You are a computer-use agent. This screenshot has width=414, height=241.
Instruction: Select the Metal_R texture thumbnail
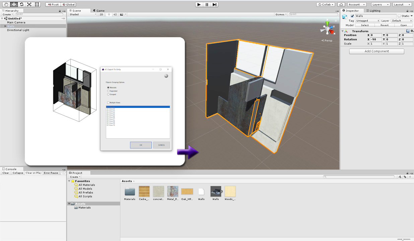click(173, 192)
